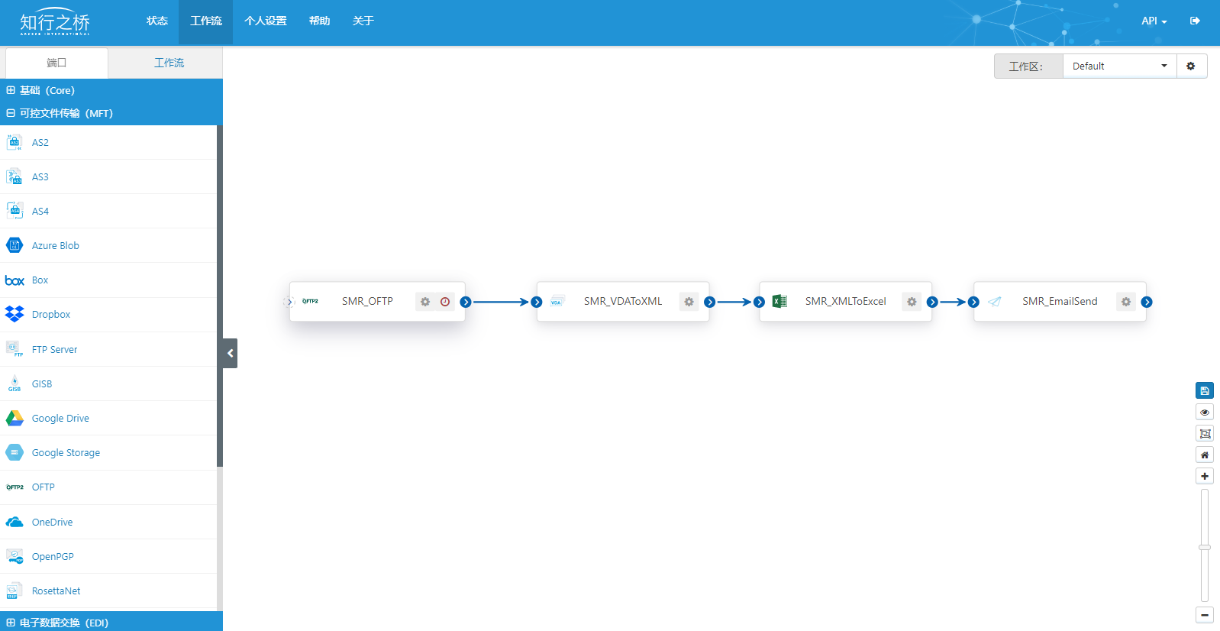Zoom in with the plus button

[1205, 476]
